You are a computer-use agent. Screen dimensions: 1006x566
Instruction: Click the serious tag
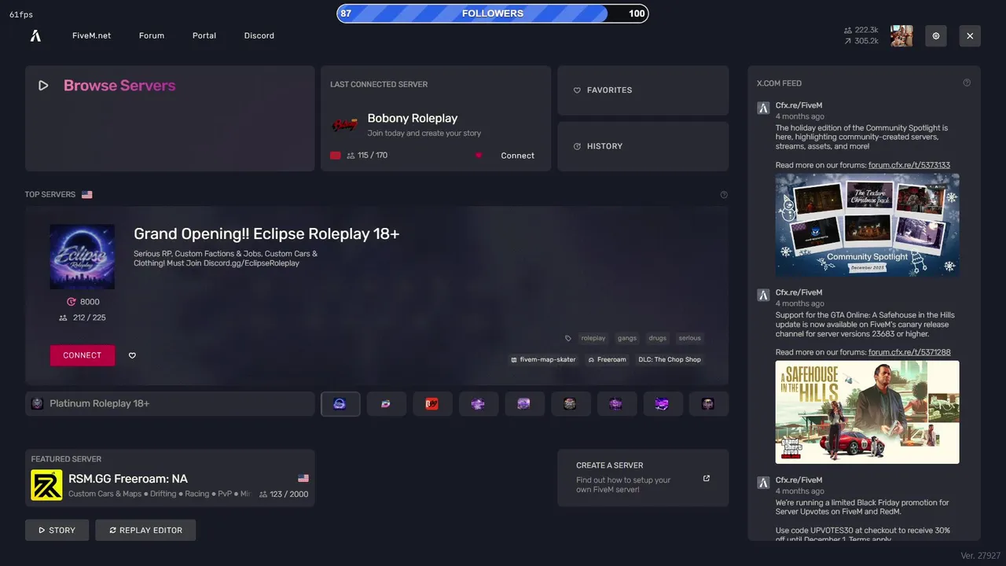(x=690, y=339)
